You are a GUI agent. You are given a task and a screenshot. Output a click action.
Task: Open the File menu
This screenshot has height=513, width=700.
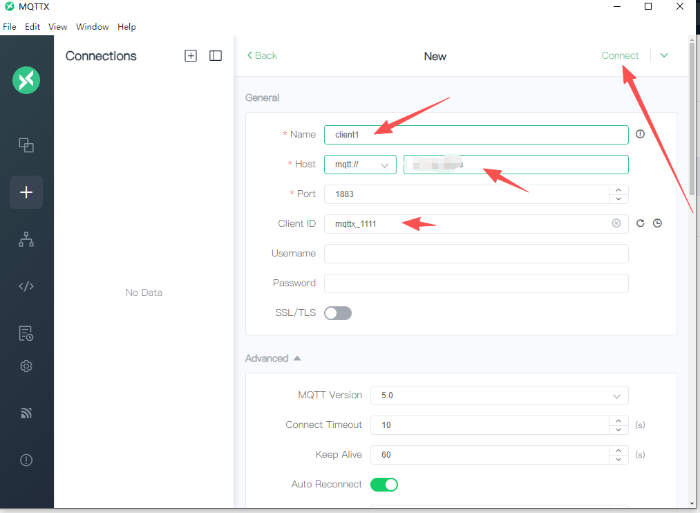pos(10,27)
